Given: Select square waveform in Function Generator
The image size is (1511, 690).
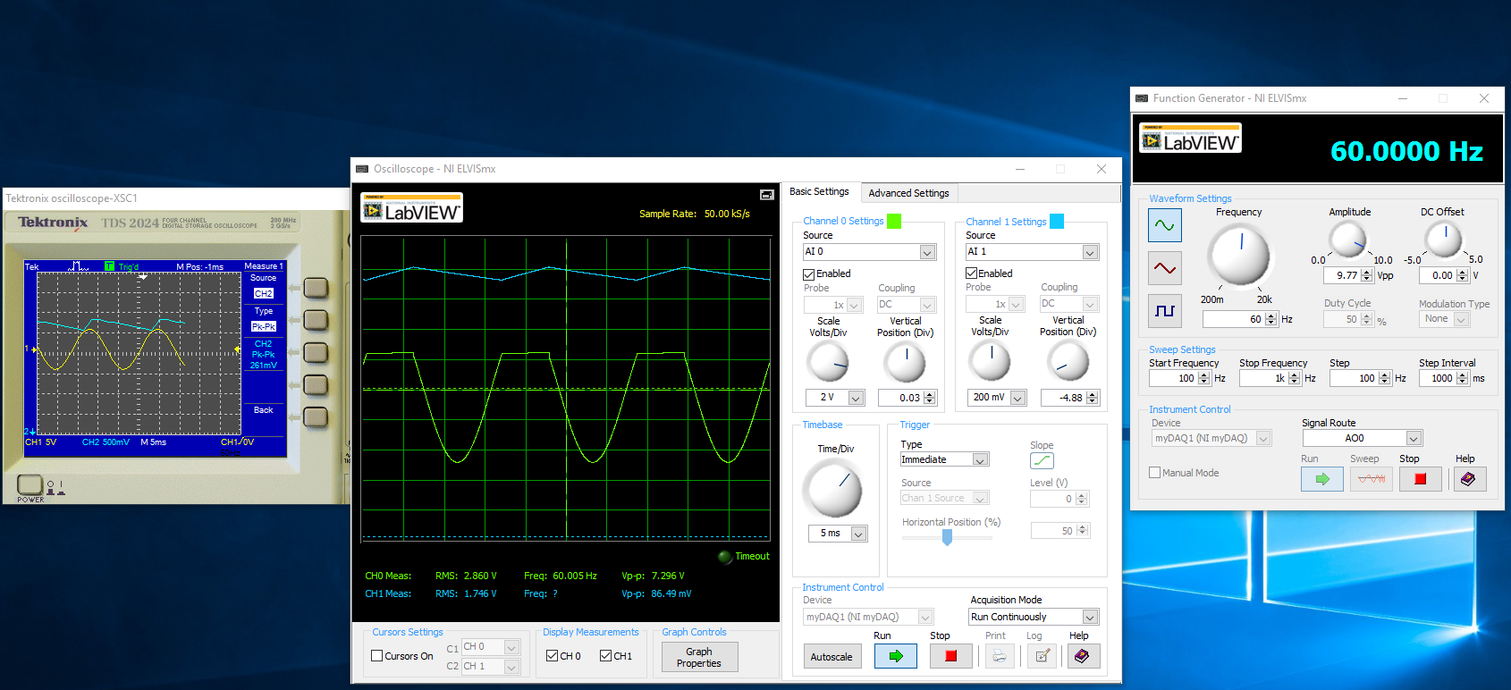Looking at the screenshot, I should click(x=1165, y=310).
